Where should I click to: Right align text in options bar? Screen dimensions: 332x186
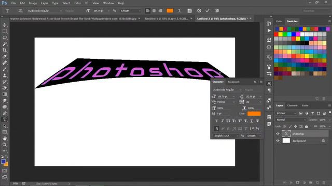[160, 10]
